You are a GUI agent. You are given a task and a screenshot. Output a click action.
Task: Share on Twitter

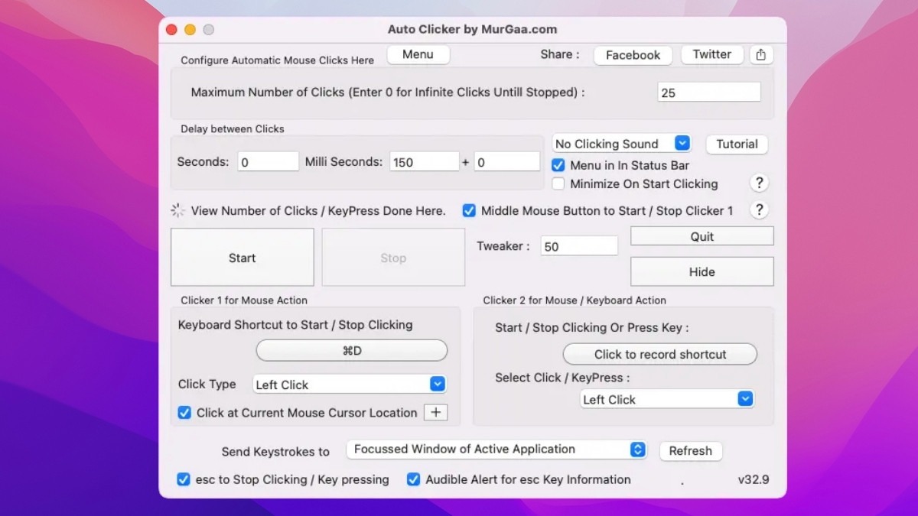click(711, 54)
